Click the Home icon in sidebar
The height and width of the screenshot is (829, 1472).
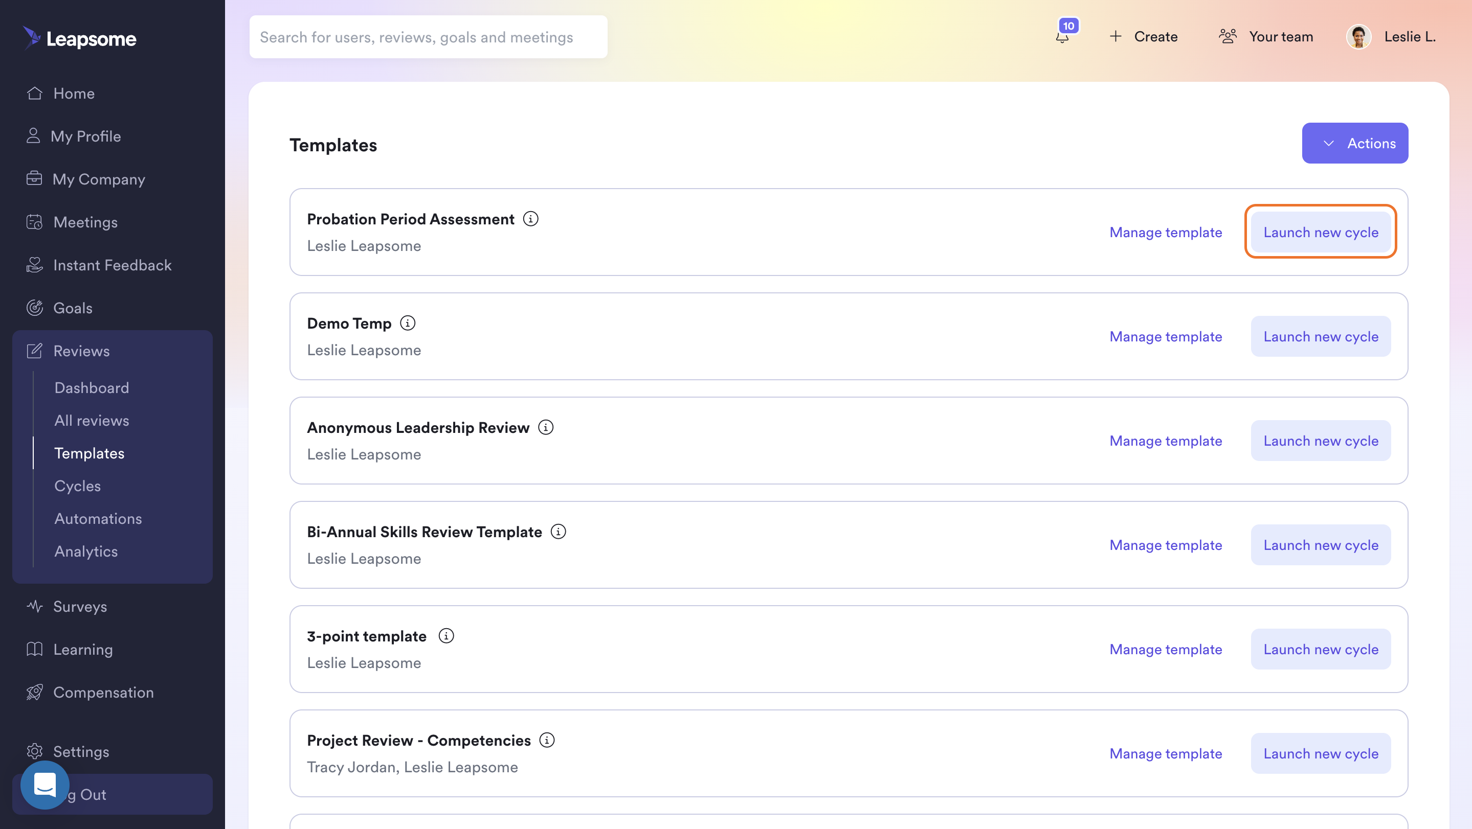pyautogui.click(x=34, y=93)
